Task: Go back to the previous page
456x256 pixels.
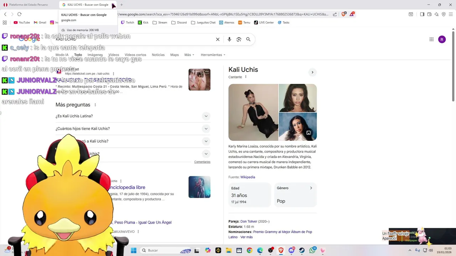Action: pyautogui.click(x=5, y=14)
